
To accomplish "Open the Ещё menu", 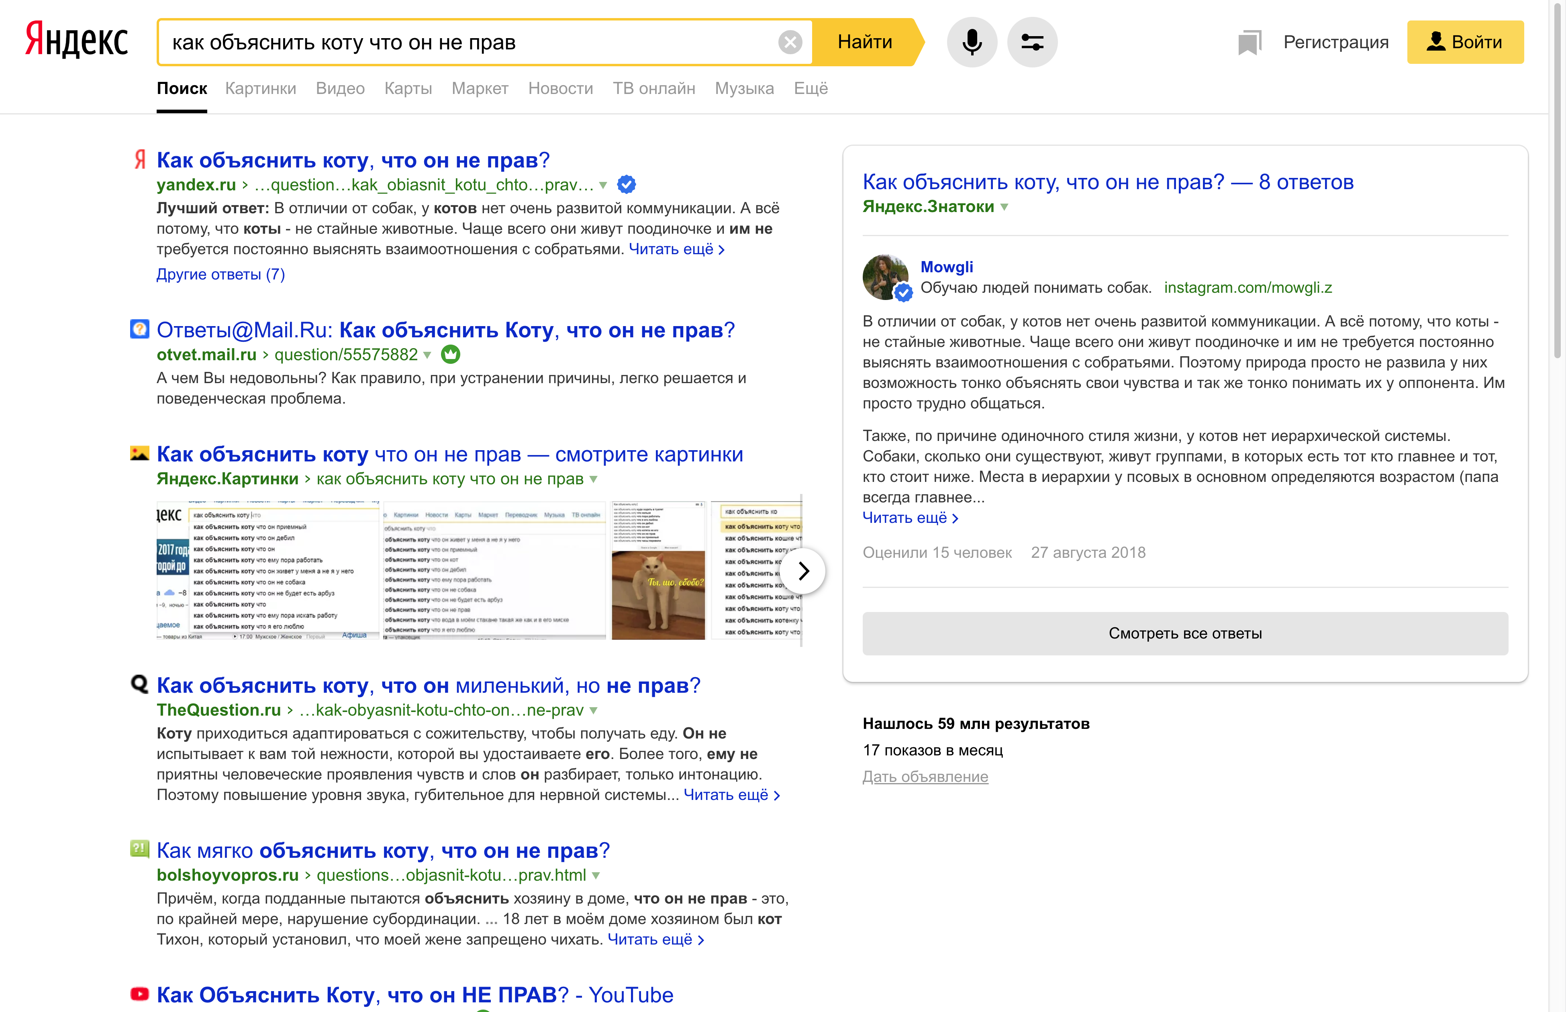I will tap(810, 89).
